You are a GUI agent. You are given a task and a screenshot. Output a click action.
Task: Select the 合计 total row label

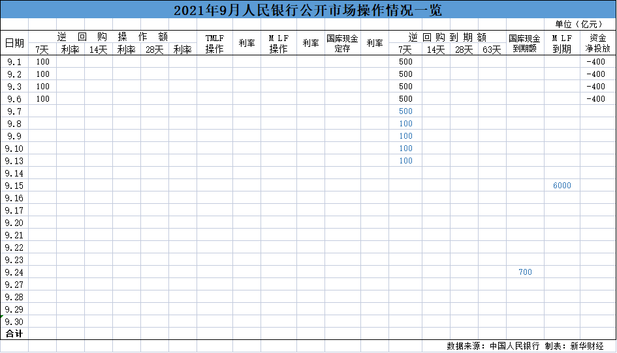pos(14,333)
